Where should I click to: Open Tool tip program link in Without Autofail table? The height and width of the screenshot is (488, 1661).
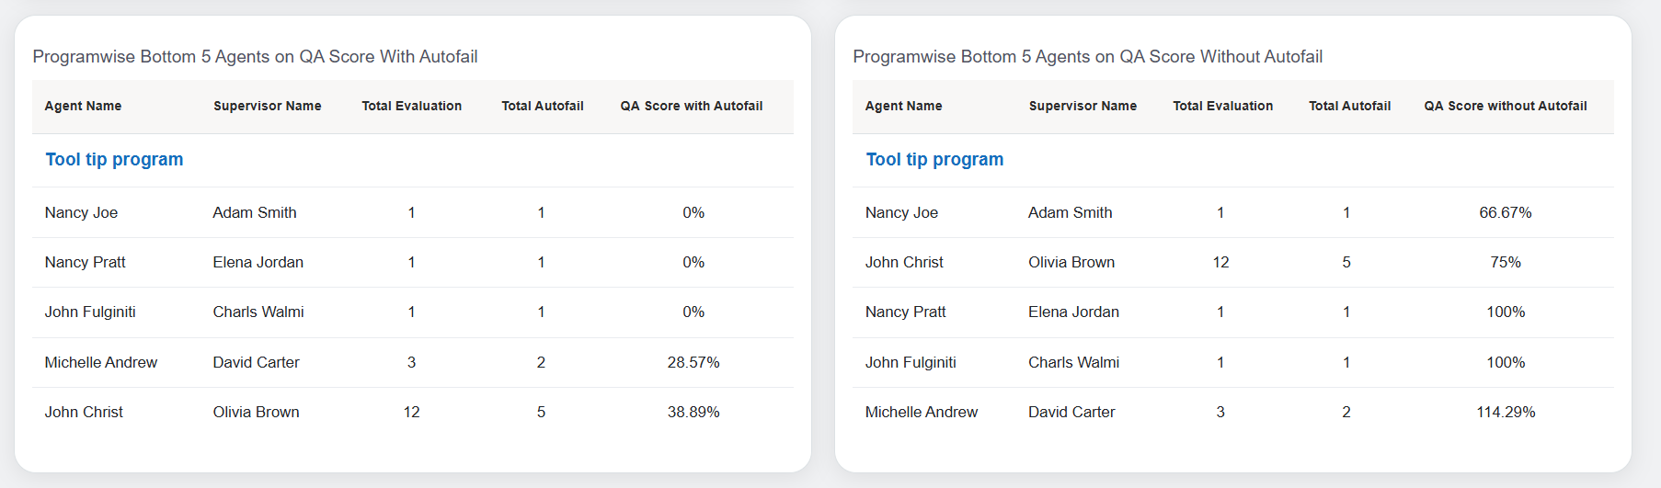[934, 160]
